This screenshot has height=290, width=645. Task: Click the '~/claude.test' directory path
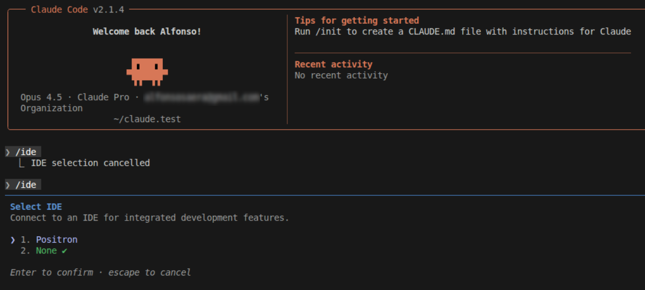click(x=147, y=119)
